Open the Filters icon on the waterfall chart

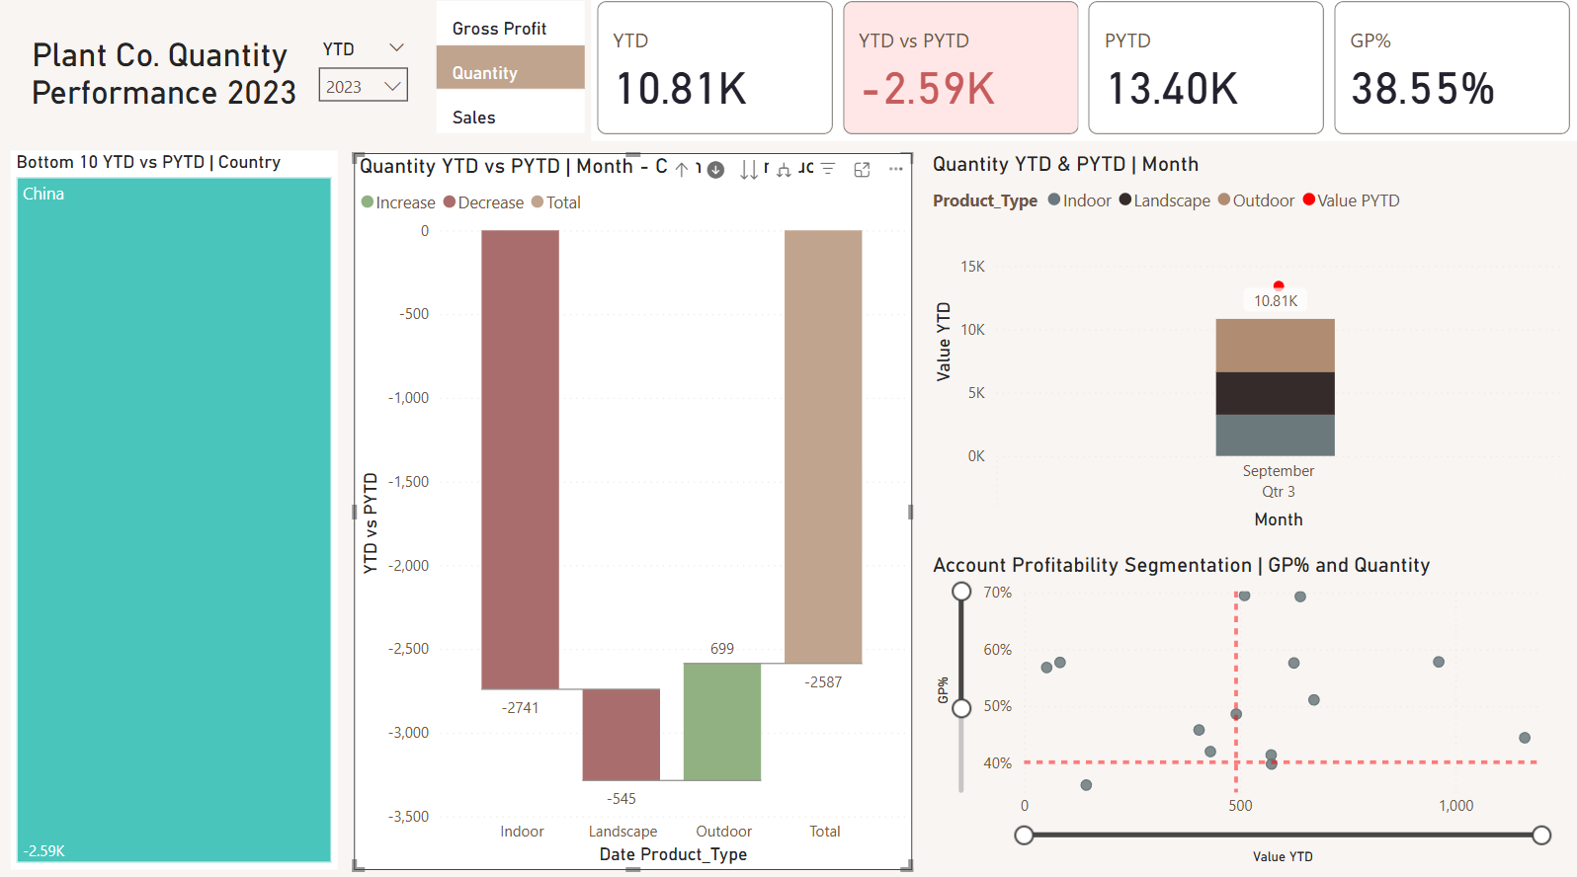point(828,169)
